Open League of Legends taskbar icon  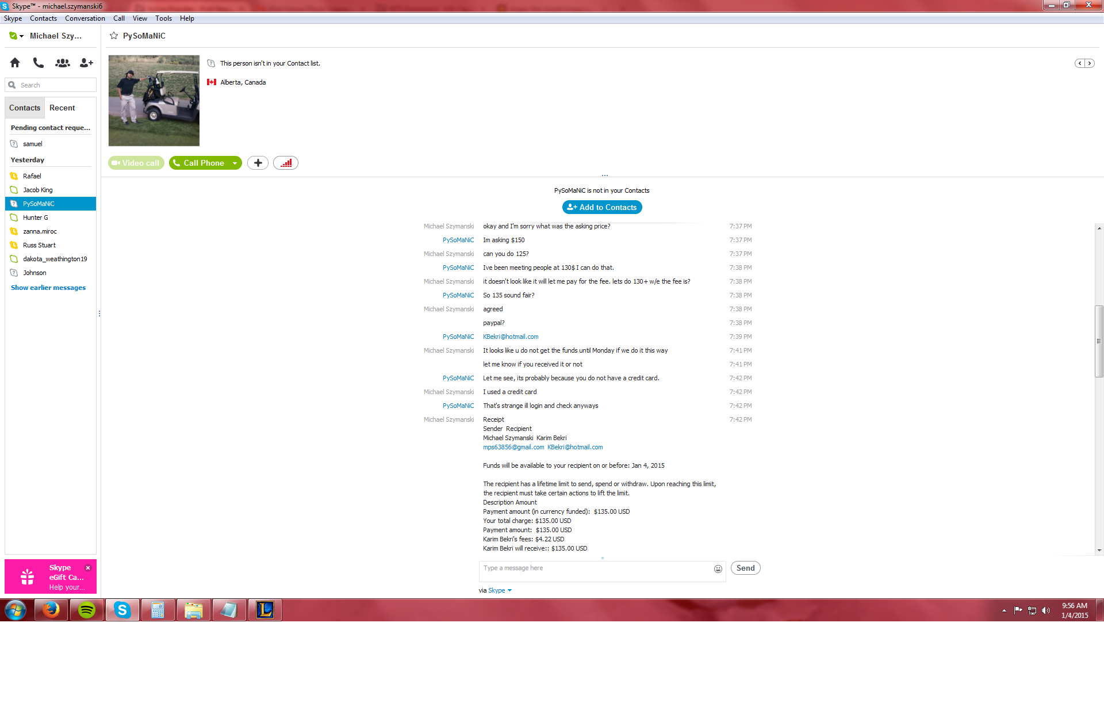[265, 610]
